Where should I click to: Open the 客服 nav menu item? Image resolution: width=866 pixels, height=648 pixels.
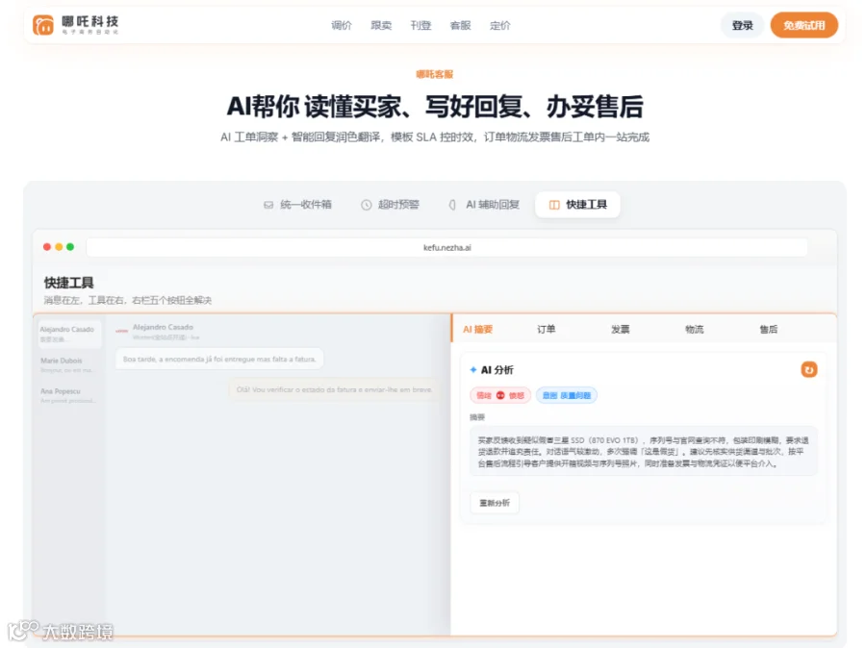461,25
